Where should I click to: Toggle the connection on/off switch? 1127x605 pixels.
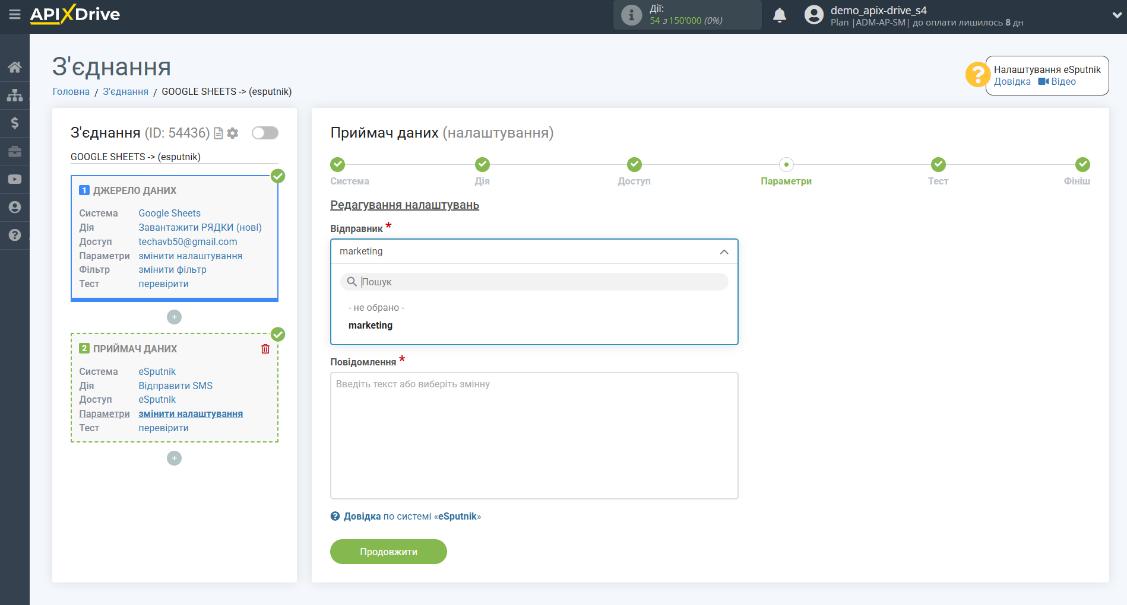pyautogui.click(x=265, y=133)
